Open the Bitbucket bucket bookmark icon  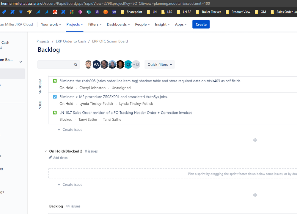[x=21, y=12]
